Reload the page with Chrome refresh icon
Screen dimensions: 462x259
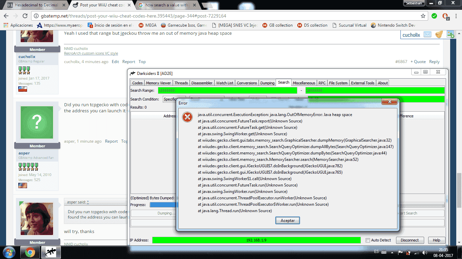[x=25, y=16]
